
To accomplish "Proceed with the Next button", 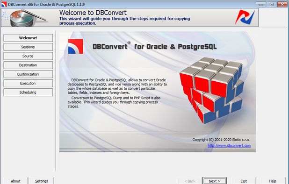I will coord(214,181).
